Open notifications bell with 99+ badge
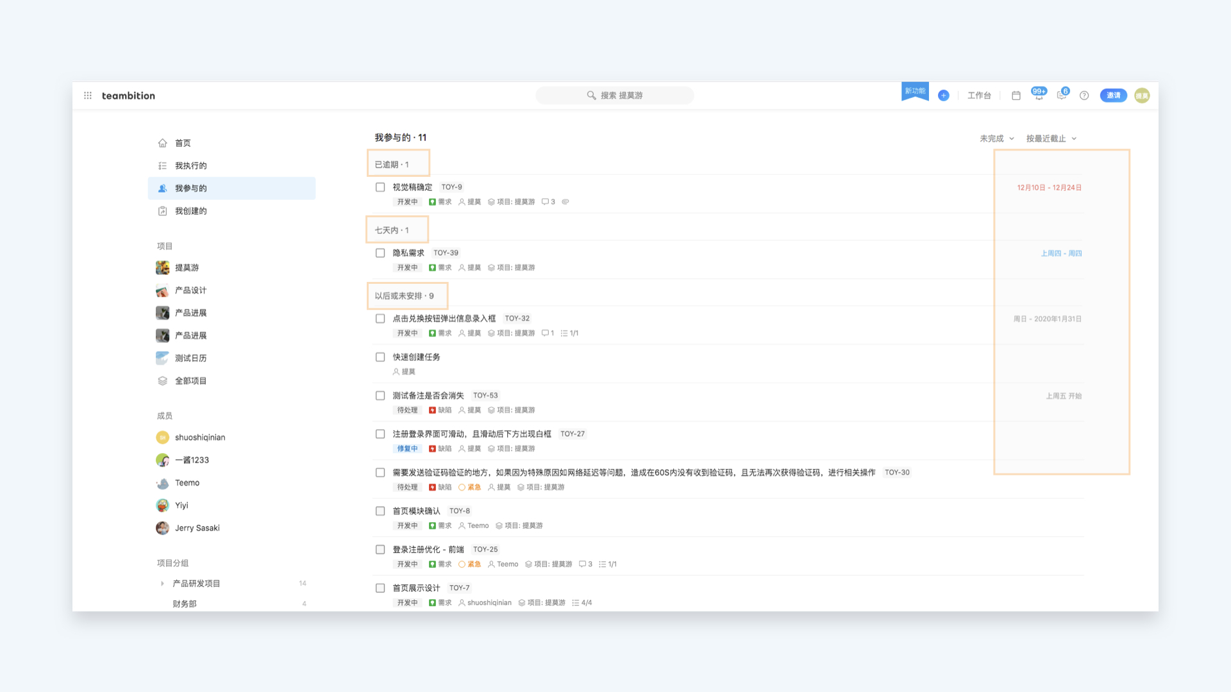The width and height of the screenshot is (1231, 692). point(1039,94)
